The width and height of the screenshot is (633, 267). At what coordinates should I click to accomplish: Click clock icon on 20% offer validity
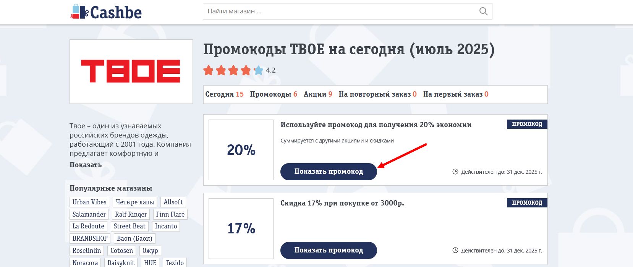455,172
